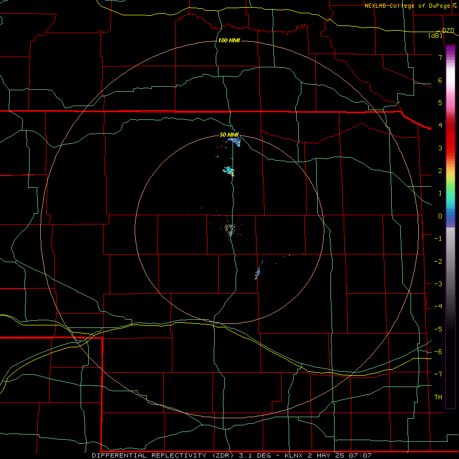Click the 1 value on color scale
This screenshot has height=459, width=459.
440,193
